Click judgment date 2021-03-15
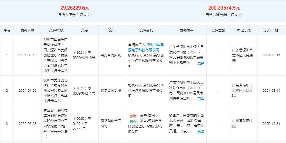The height and width of the screenshot is (143, 286). (x=28, y=55)
